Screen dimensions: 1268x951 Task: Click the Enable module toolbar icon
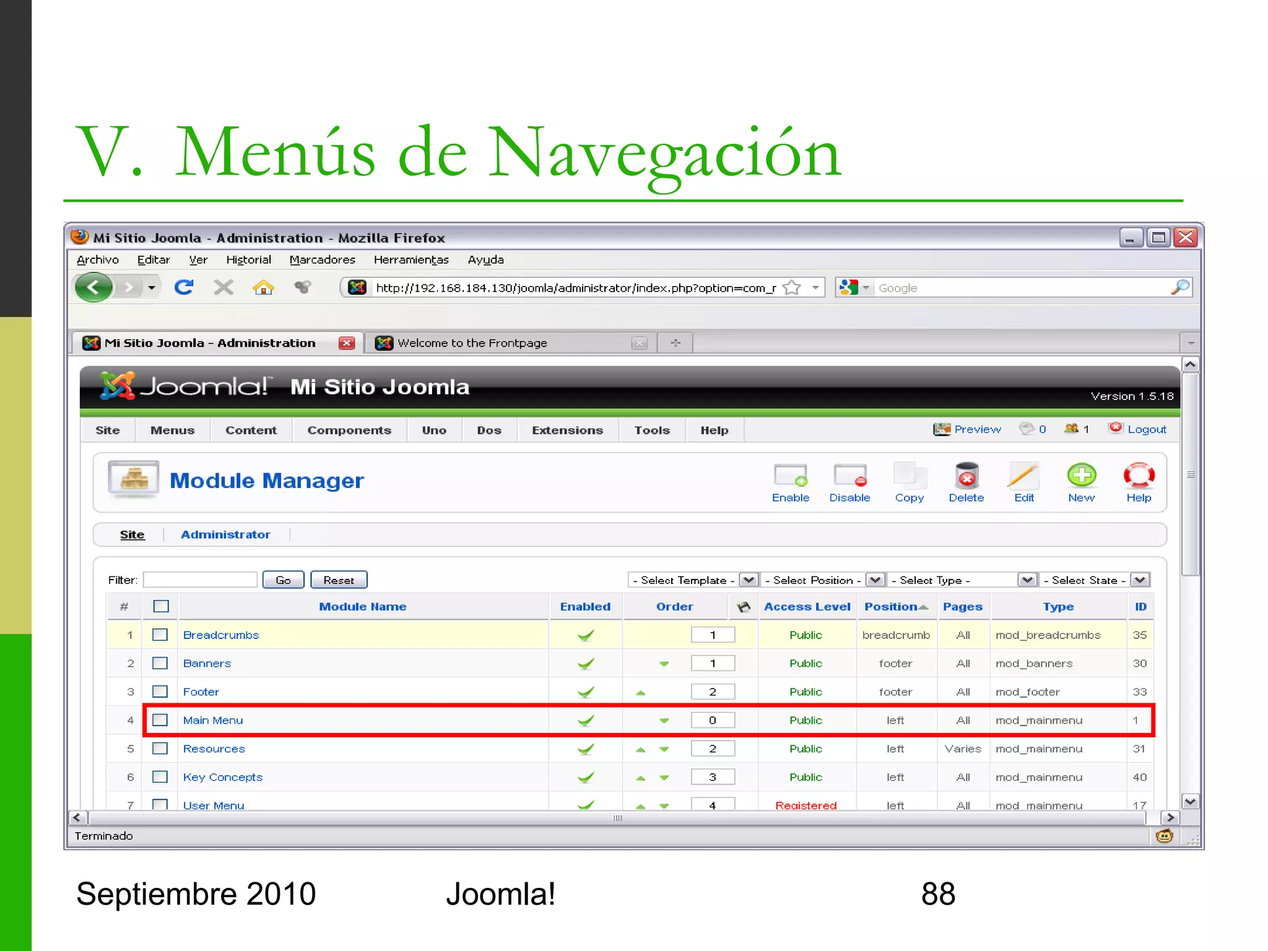click(791, 483)
